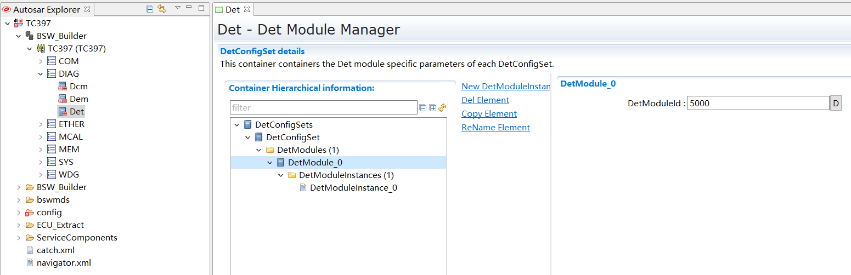Collapse the DetModules (1) folder

259,150
